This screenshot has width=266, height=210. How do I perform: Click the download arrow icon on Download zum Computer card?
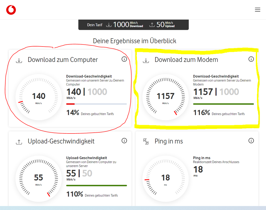19,60
